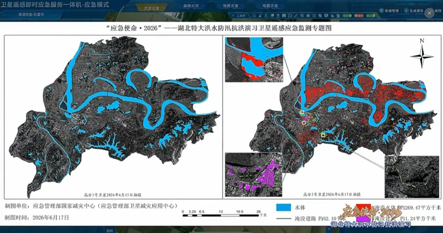443x233 pixels.
Task: Switch to the 森林火灾 tab
Action: 191,6
